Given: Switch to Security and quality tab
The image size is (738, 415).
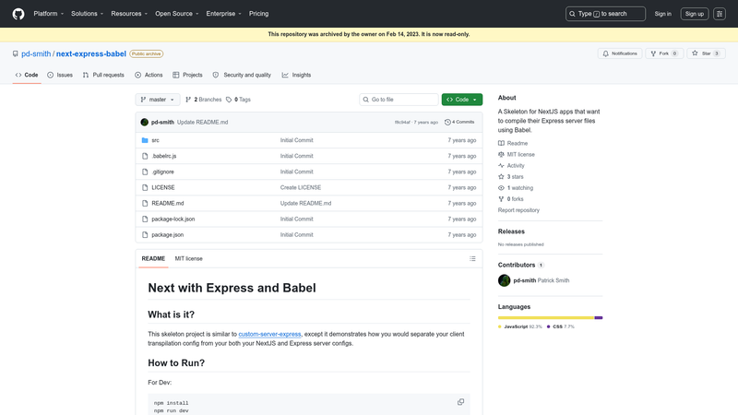Looking at the screenshot, I should coord(242,75).
